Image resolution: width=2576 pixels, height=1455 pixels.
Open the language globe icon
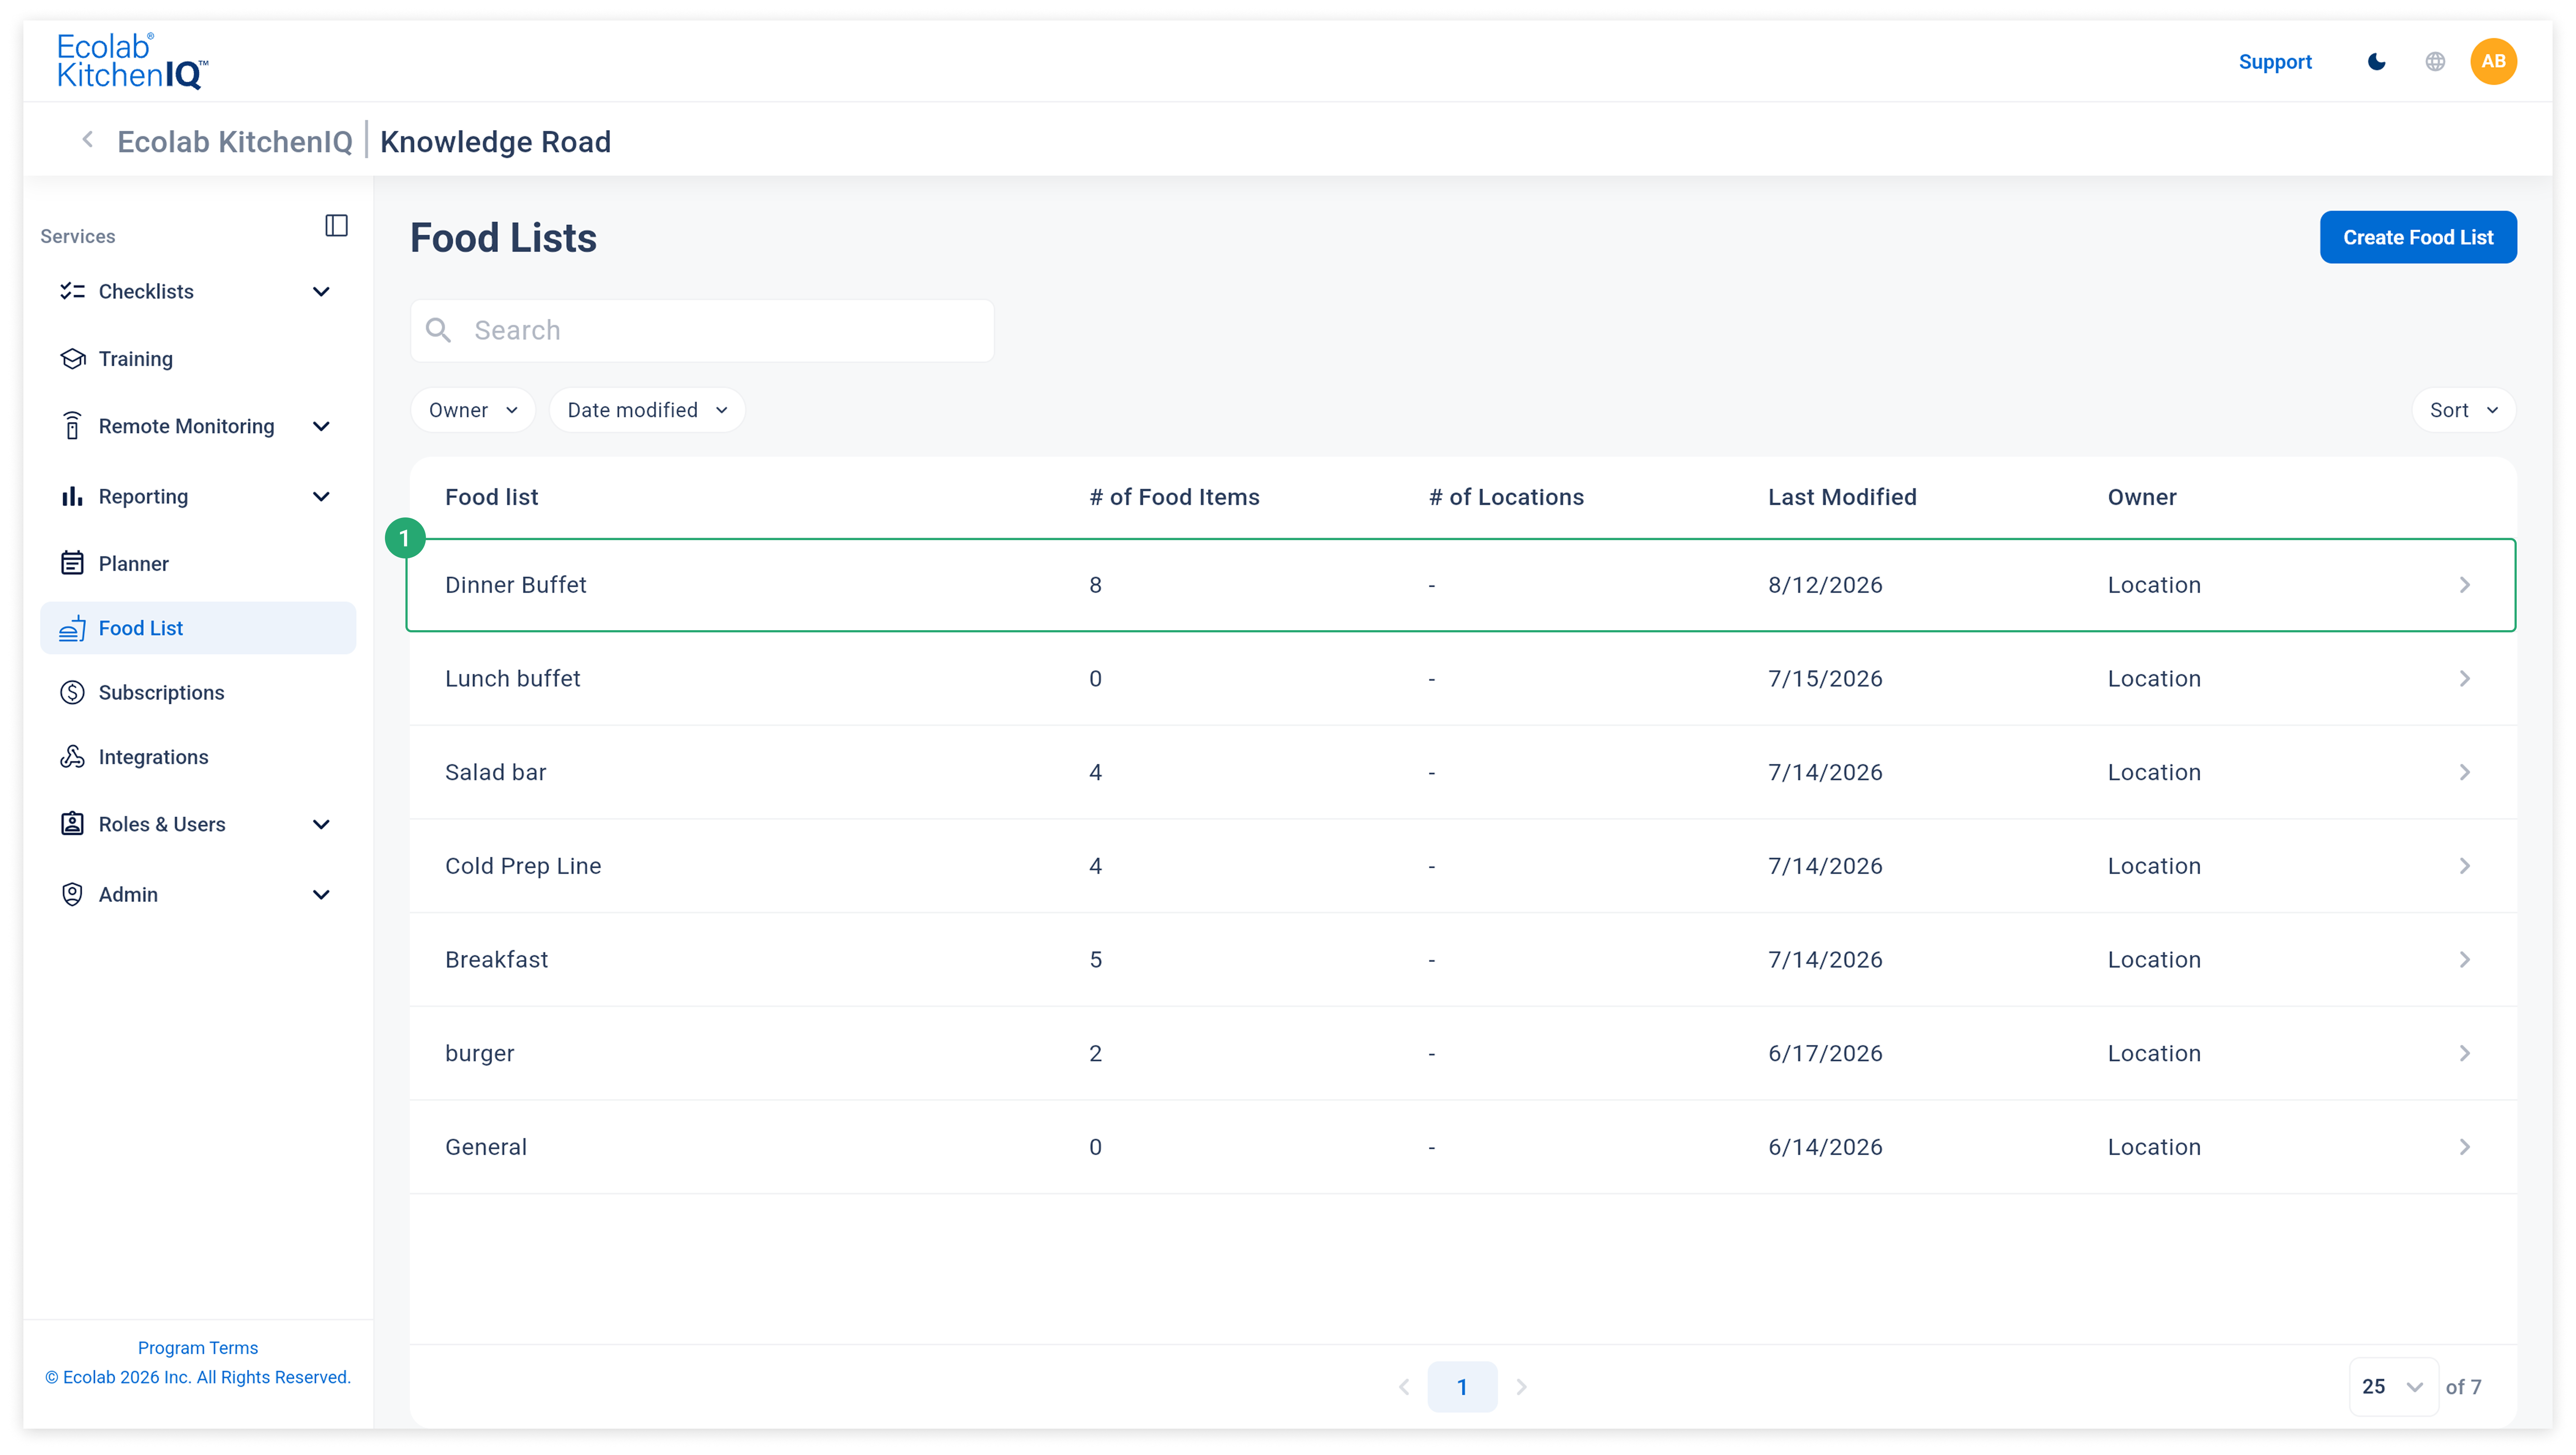point(2435,62)
